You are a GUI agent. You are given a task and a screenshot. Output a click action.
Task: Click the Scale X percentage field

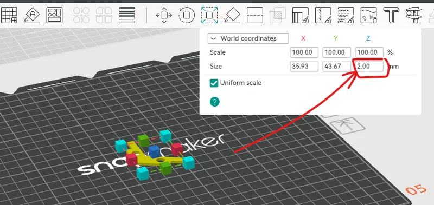coord(304,52)
